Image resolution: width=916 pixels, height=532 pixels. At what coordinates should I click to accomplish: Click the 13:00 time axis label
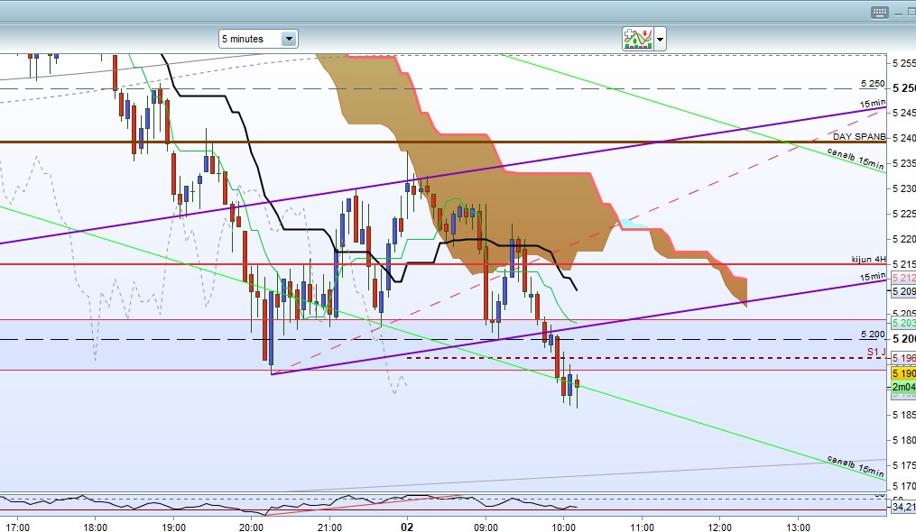pyautogui.click(x=798, y=527)
